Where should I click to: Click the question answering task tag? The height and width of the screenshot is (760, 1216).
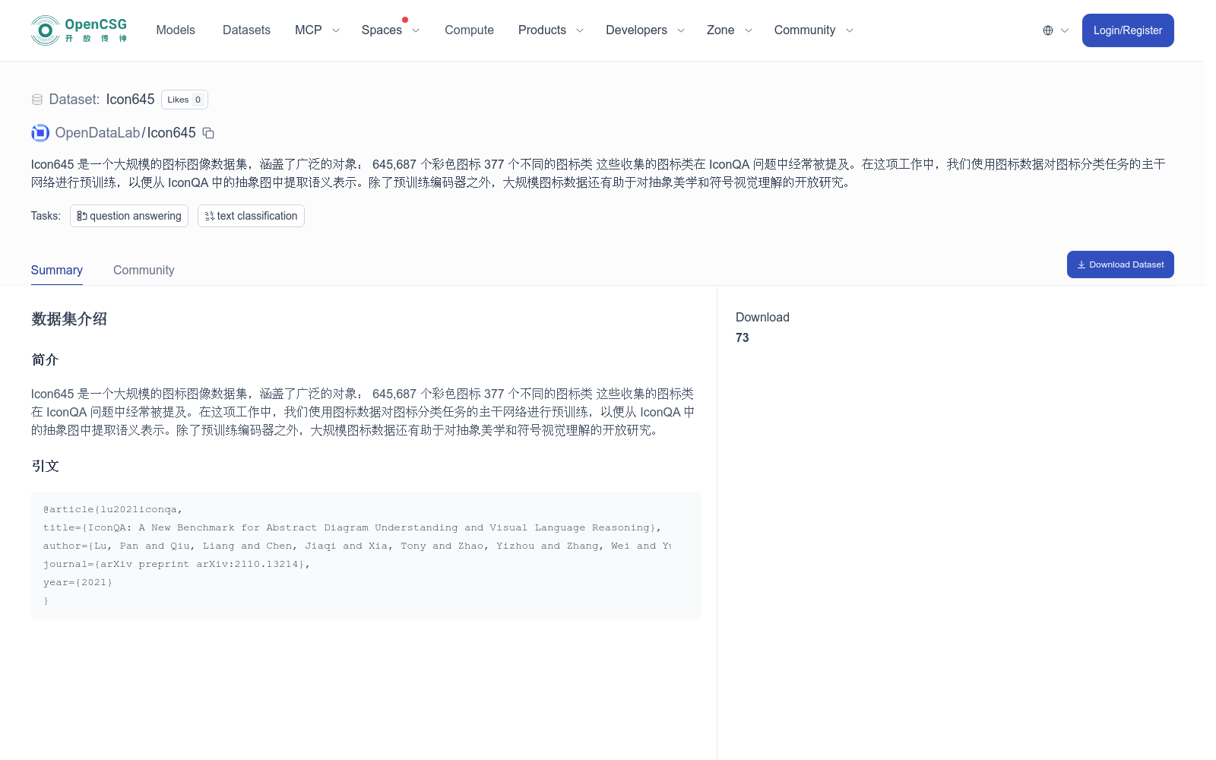point(129,216)
